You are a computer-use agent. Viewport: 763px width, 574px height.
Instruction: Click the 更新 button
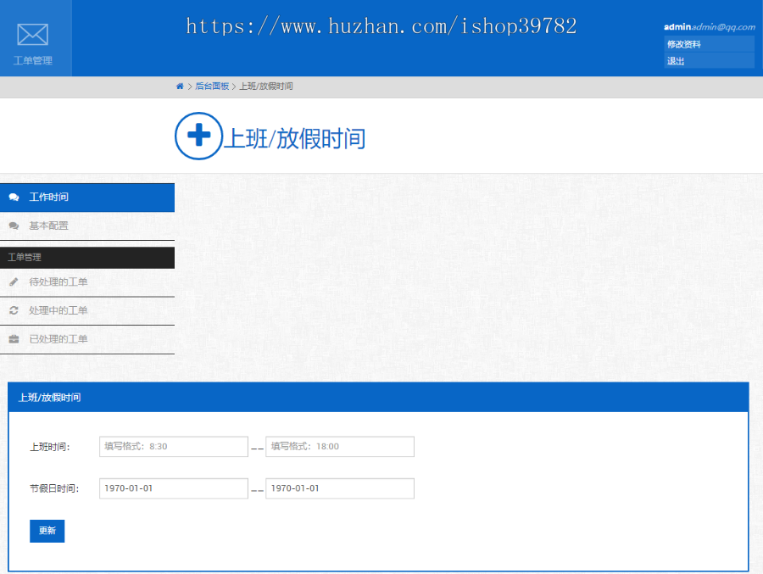coord(47,531)
